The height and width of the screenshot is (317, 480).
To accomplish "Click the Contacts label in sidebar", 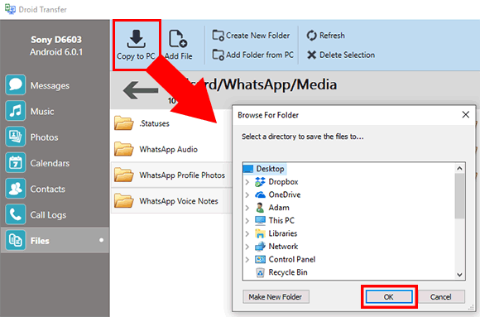I will coord(48,189).
